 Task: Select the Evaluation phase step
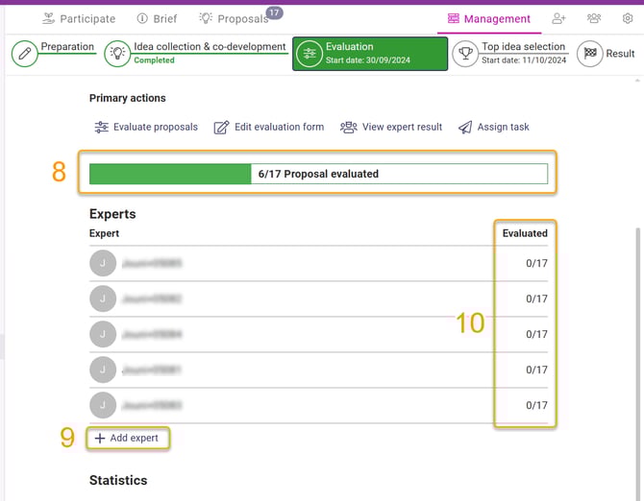click(370, 54)
